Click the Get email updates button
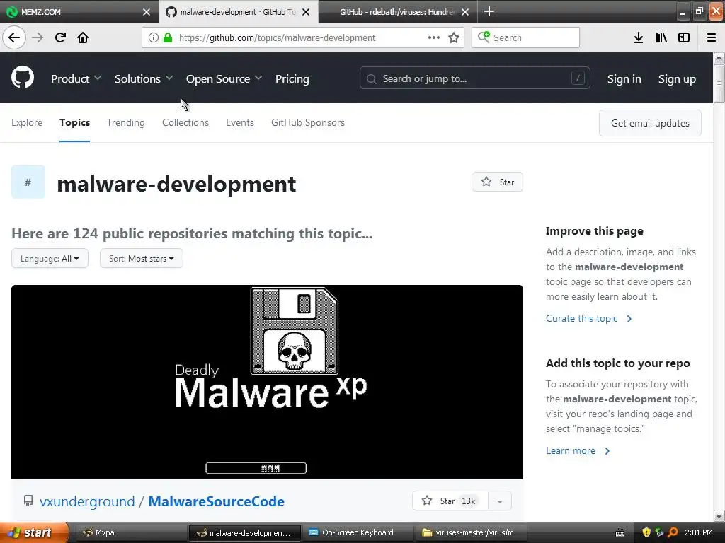Image resolution: width=725 pixels, height=543 pixels. (650, 123)
